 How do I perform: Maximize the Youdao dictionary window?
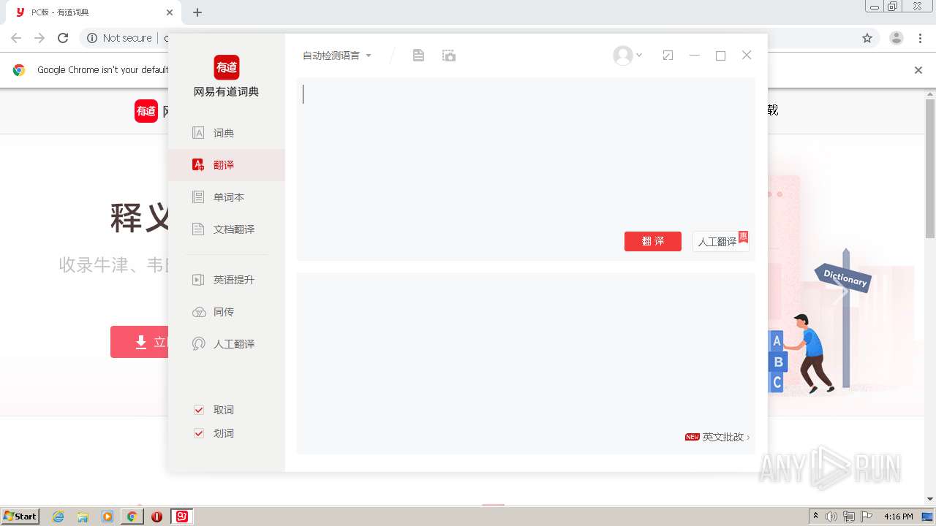point(720,56)
